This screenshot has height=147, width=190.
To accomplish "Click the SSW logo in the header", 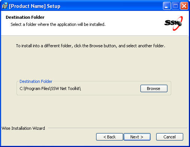I will coord(173,23).
